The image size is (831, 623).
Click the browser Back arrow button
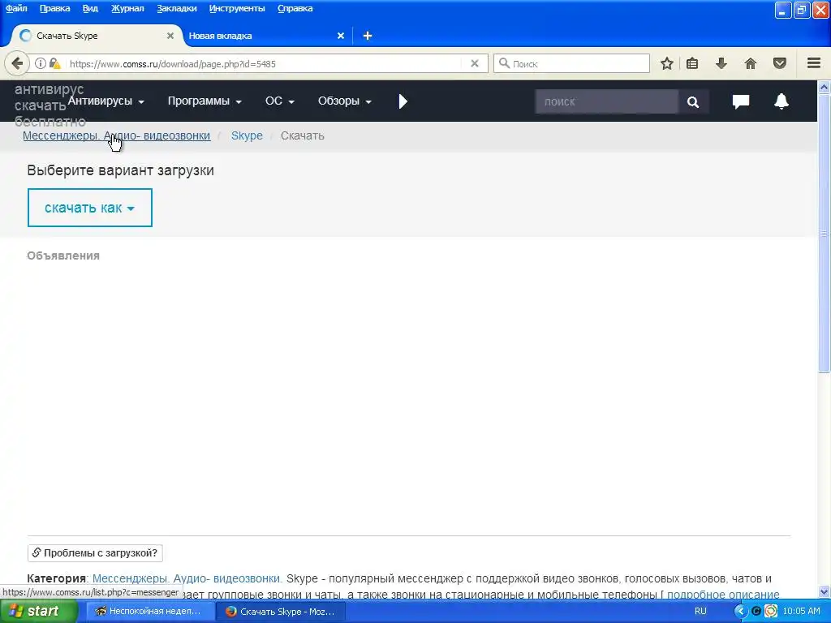(x=17, y=63)
